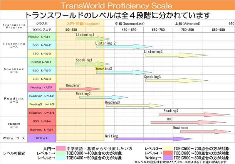Click the legend text 'TOEIC680～800点台の方が対象'
The image size is (235, 164).
click(x=201, y=153)
